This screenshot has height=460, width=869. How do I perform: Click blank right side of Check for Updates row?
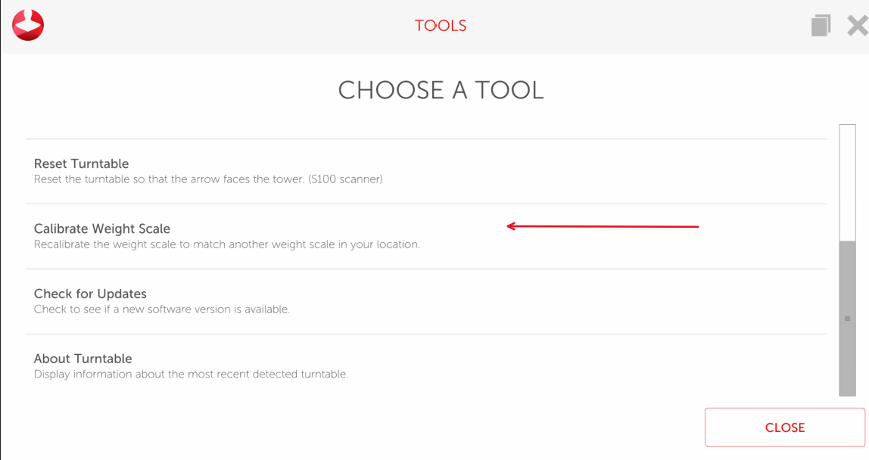606,301
